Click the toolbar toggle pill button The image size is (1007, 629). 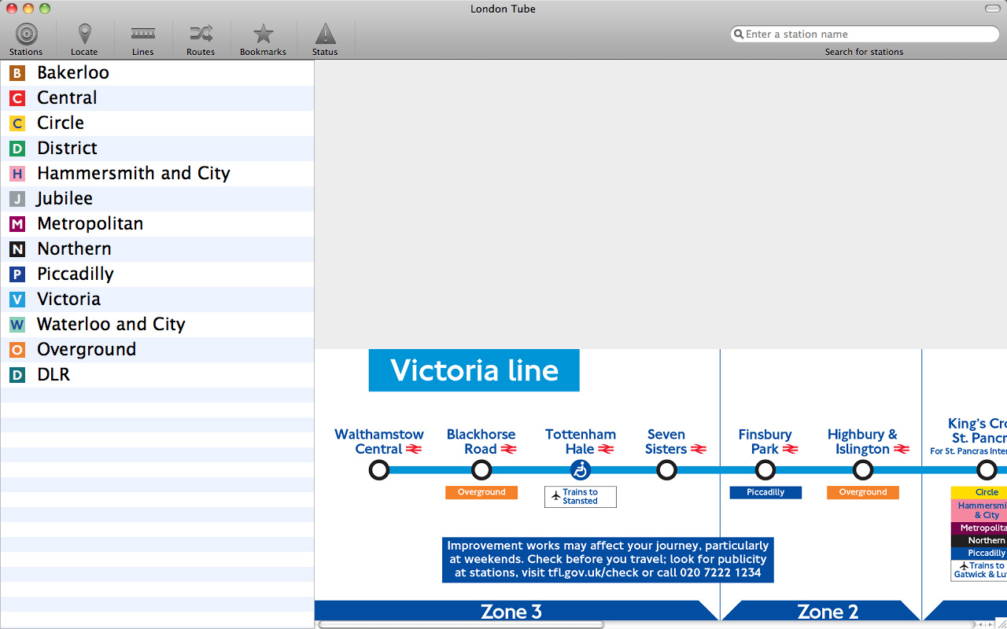click(x=993, y=9)
